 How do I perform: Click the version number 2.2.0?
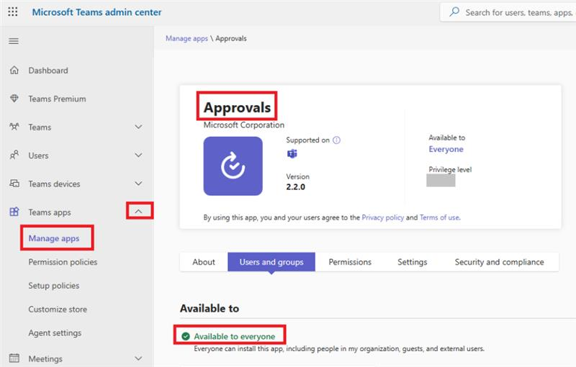(x=296, y=187)
